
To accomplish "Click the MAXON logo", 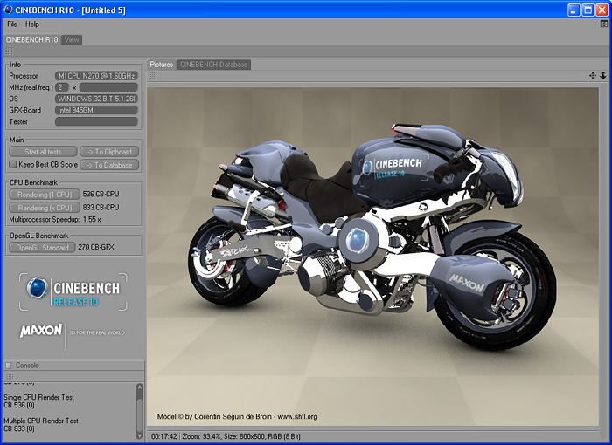I will (x=40, y=331).
